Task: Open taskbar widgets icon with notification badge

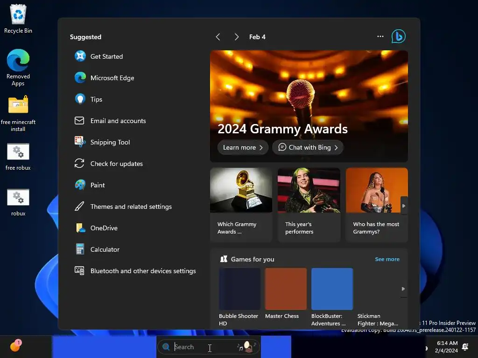Action: coord(15,346)
